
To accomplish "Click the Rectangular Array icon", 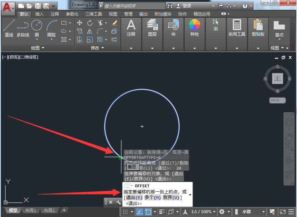I will click(x=100, y=39).
